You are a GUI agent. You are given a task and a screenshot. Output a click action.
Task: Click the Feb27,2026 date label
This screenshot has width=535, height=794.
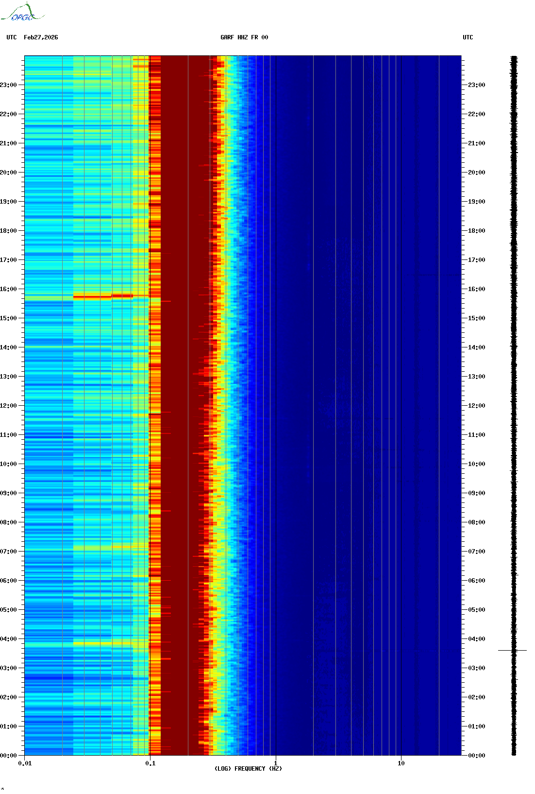point(41,37)
